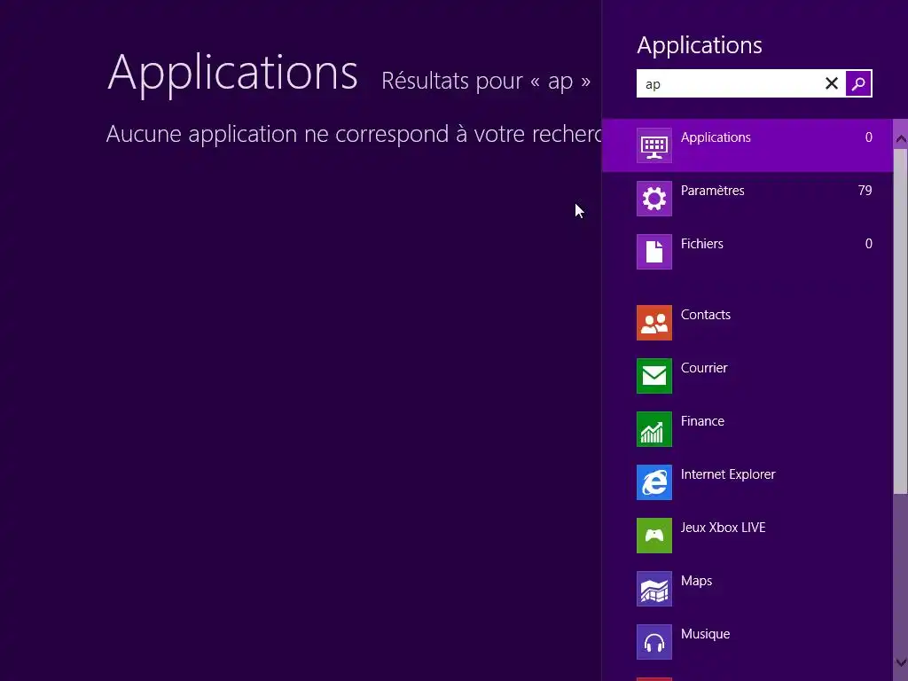Click the Internet Explorer label
This screenshot has height=681, width=908.
pos(728,474)
